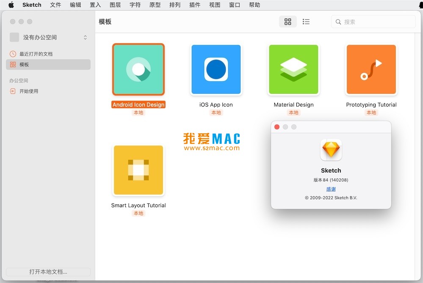This screenshot has width=423, height=283.
Task: Click the 开始使用 arrow icon in sidebar
Action: pos(13,91)
